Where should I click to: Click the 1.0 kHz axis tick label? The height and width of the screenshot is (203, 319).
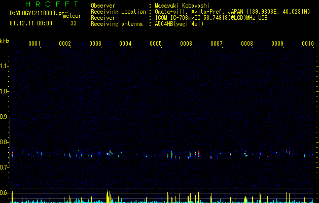[4, 91]
